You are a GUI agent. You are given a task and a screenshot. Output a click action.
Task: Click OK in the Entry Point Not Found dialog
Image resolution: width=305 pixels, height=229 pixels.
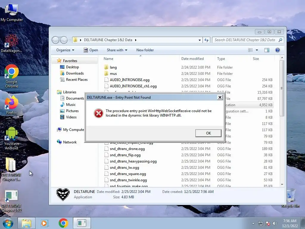tap(208, 133)
